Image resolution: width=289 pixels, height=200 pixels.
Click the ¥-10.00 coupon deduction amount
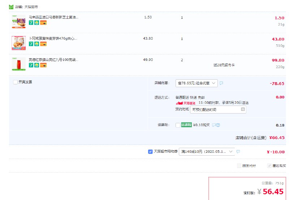click(x=276, y=152)
